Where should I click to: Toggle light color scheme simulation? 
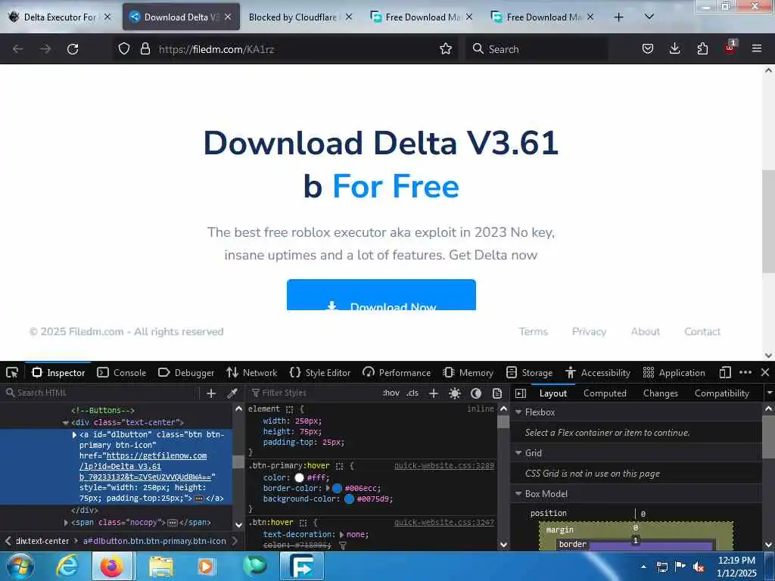[455, 393]
